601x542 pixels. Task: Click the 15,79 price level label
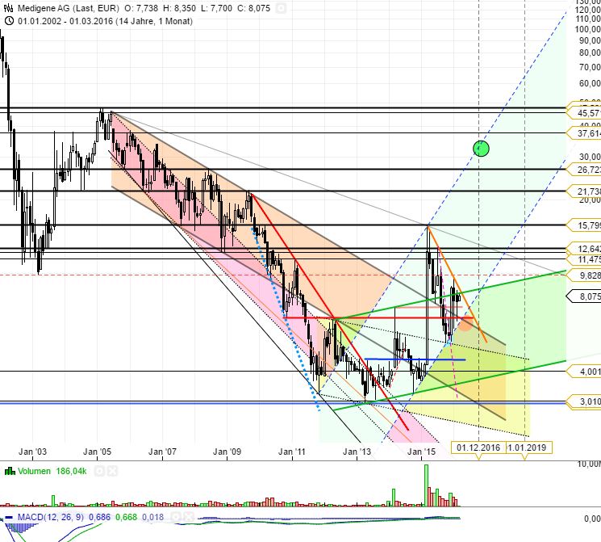(585, 225)
